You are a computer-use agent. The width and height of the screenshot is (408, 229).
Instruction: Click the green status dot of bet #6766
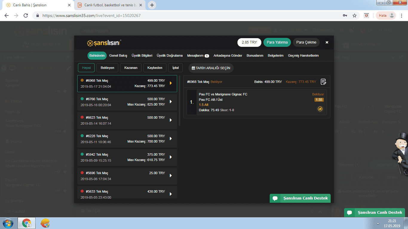coord(82,99)
